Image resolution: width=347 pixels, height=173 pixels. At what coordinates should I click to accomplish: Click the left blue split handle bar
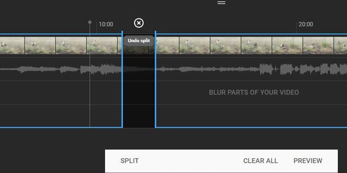(x=122, y=79)
